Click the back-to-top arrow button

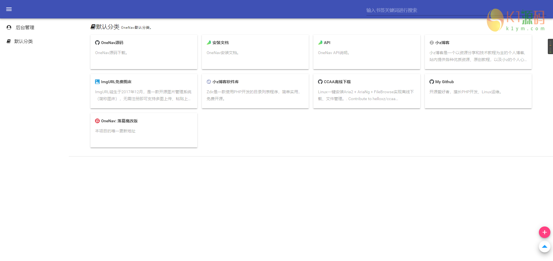545,247
